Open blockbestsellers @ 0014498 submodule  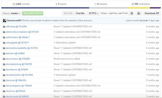pos(19,75)
